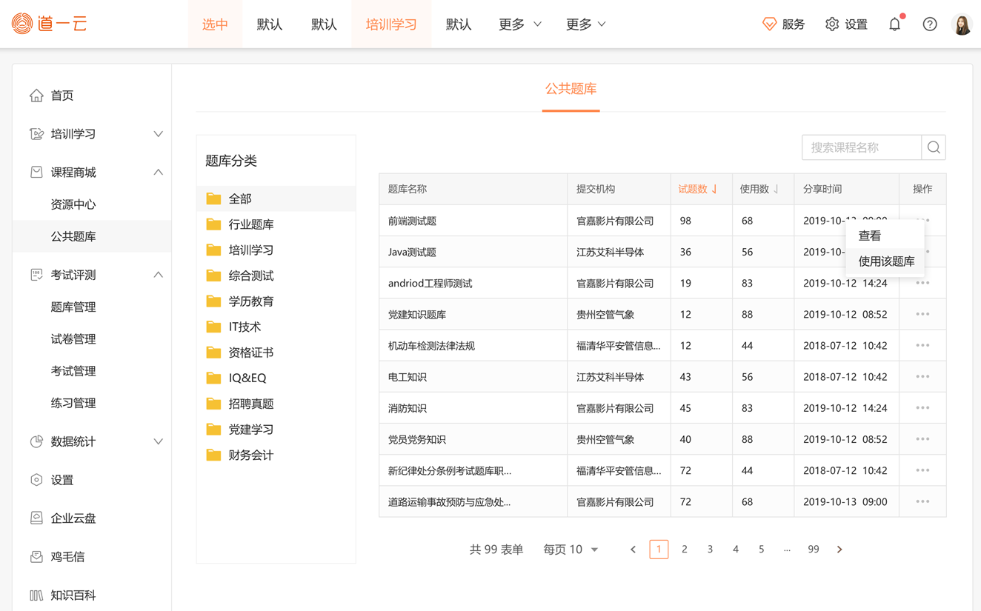Select the IT技术 folder category
This screenshot has height=611, width=981.
click(x=276, y=327)
